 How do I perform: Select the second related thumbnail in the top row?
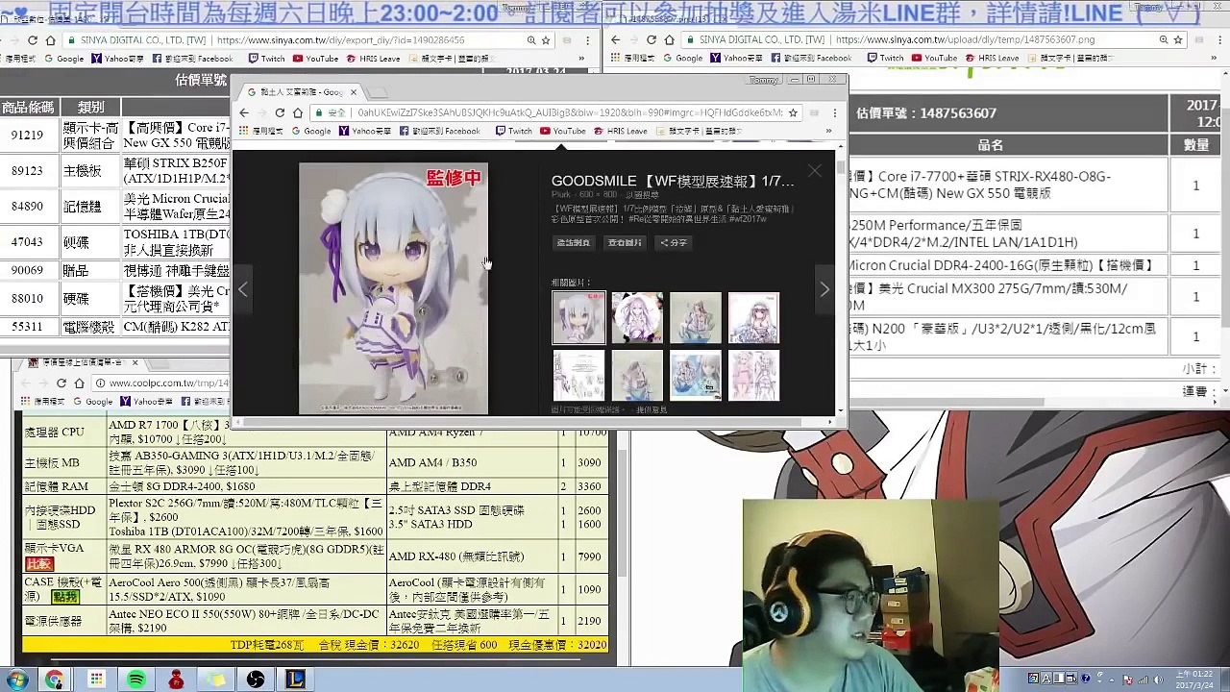tap(637, 318)
